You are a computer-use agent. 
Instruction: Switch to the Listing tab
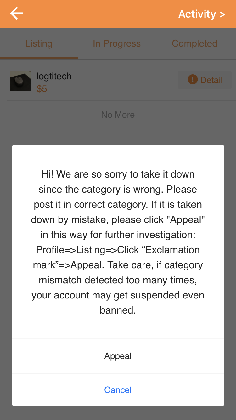tap(39, 43)
